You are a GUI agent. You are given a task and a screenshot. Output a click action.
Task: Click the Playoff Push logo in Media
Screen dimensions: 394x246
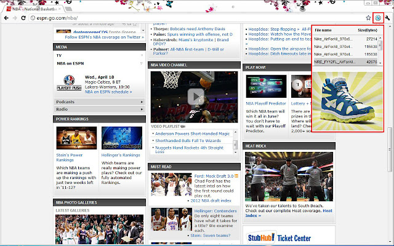(69, 82)
